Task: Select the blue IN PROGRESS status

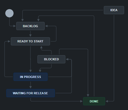Action: point(31,77)
